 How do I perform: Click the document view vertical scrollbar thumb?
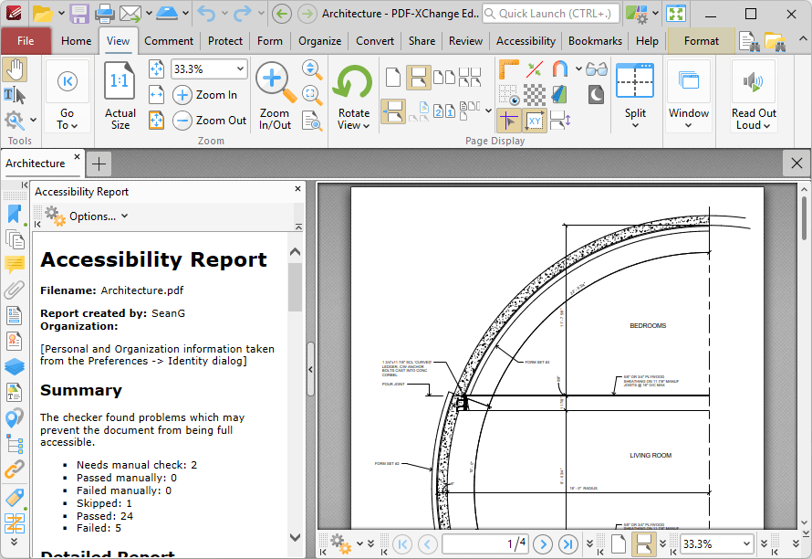(804, 217)
